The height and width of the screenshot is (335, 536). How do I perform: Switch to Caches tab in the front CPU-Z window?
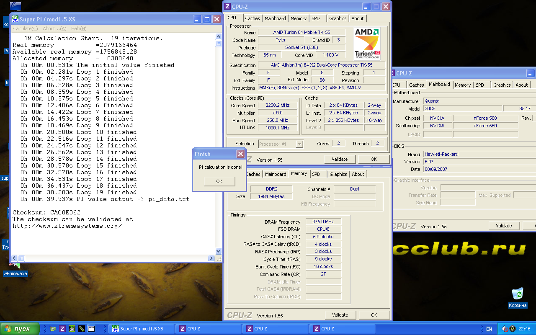click(253, 18)
